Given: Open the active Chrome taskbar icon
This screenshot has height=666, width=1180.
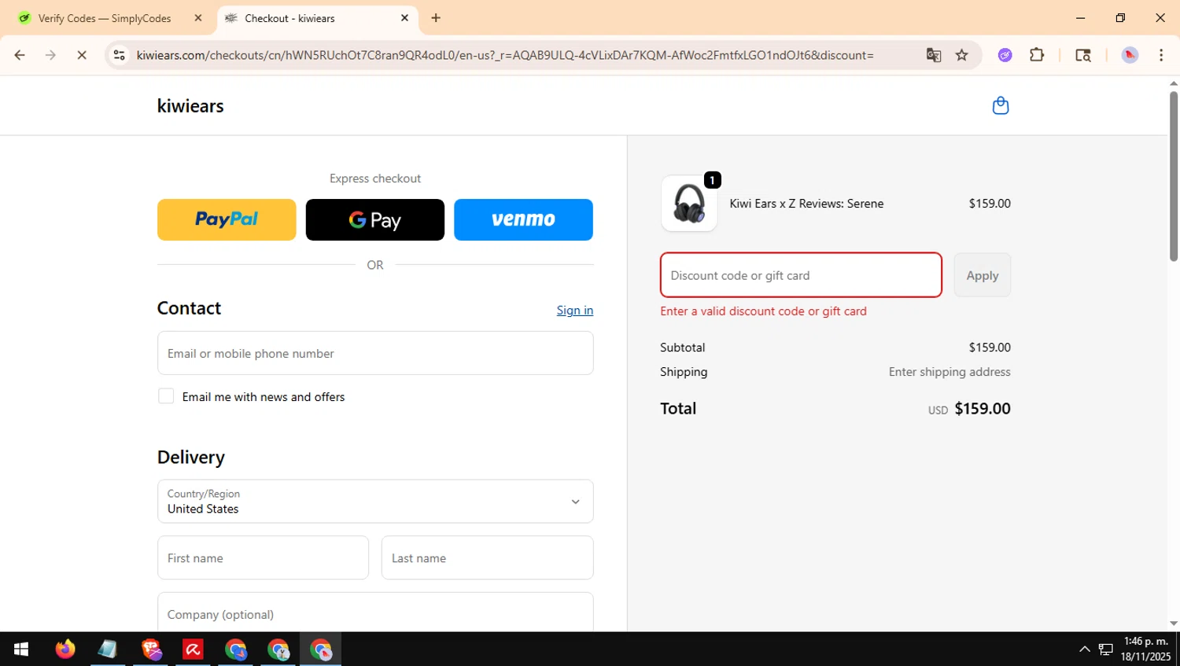Looking at the screenshot, I should point(321,649).
